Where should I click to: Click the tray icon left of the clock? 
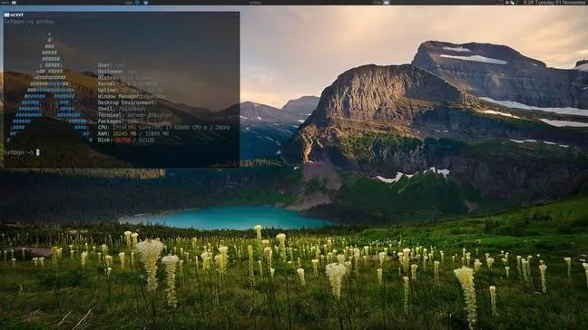513,3
